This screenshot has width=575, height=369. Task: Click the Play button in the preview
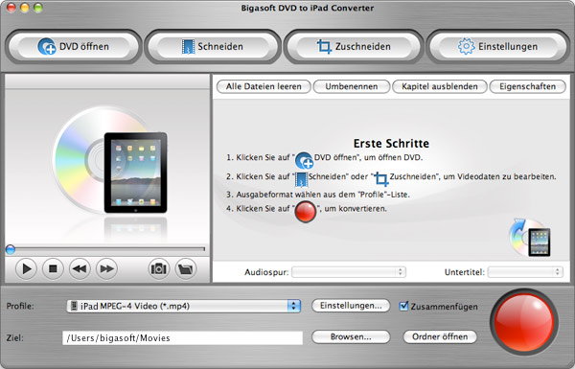click(26, 269)
